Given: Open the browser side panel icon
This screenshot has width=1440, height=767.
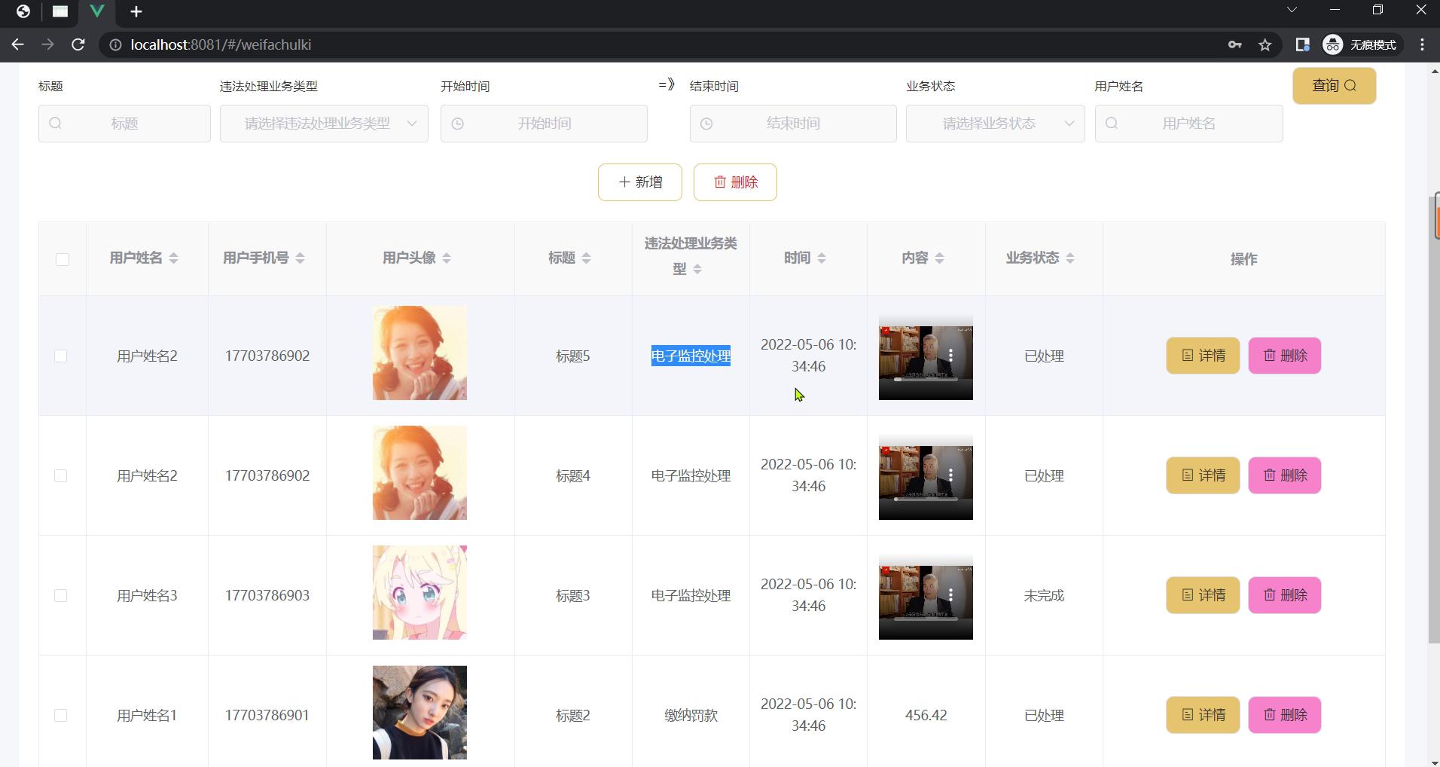Looking at the screenshot, I should pyautogui.click(x=1302, y=45).
